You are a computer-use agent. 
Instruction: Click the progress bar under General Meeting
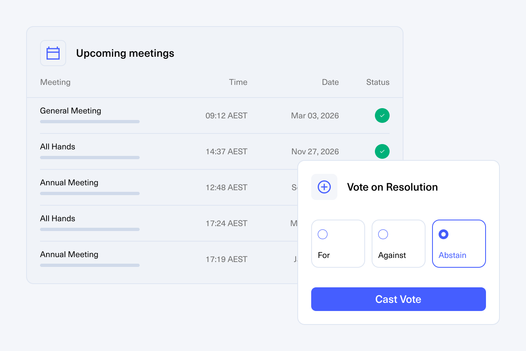[x=90, y=122]
